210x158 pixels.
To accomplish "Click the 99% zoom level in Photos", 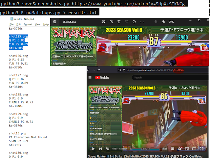I will pos(171,22).
